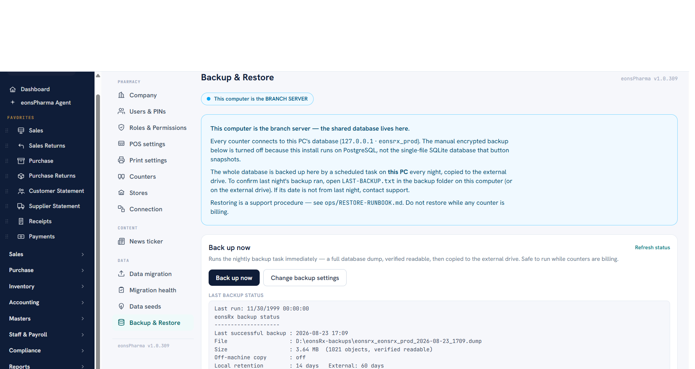Expand the Purchase sidebar section chevron
695x369 pixels.
point(83,270)
